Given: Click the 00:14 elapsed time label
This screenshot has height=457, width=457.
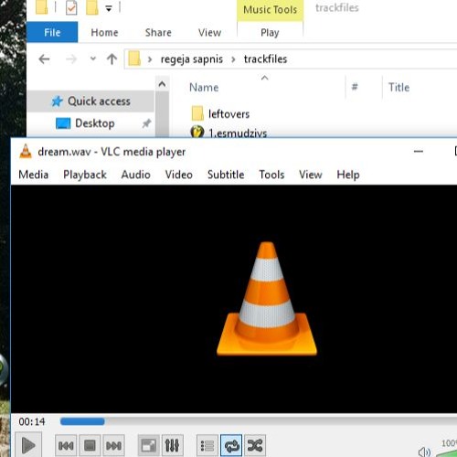Looking at the screenshot, I should click(32, 421).
